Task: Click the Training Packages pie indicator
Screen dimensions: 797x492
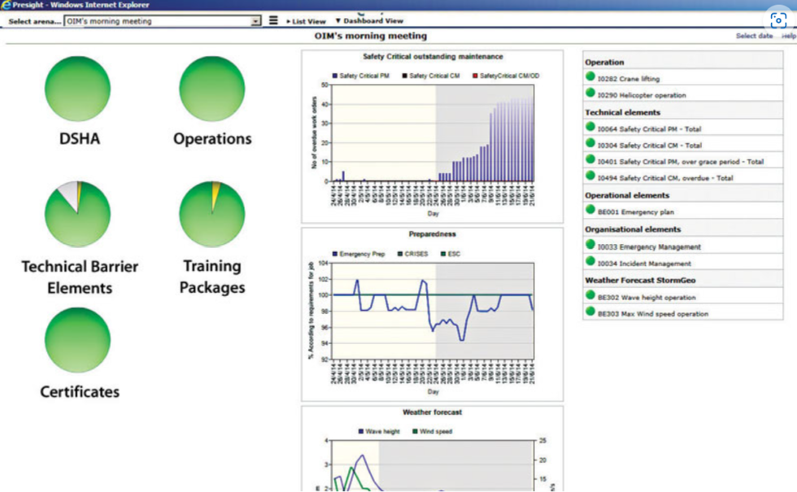Action: pyautogui.click(x=211, y=211)
